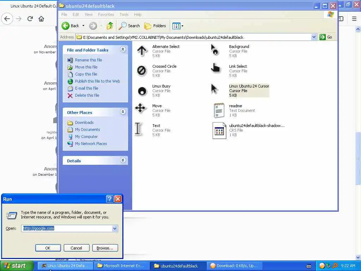Open the File menu
This screenshot has width=361, height=271.
(64, 14)
